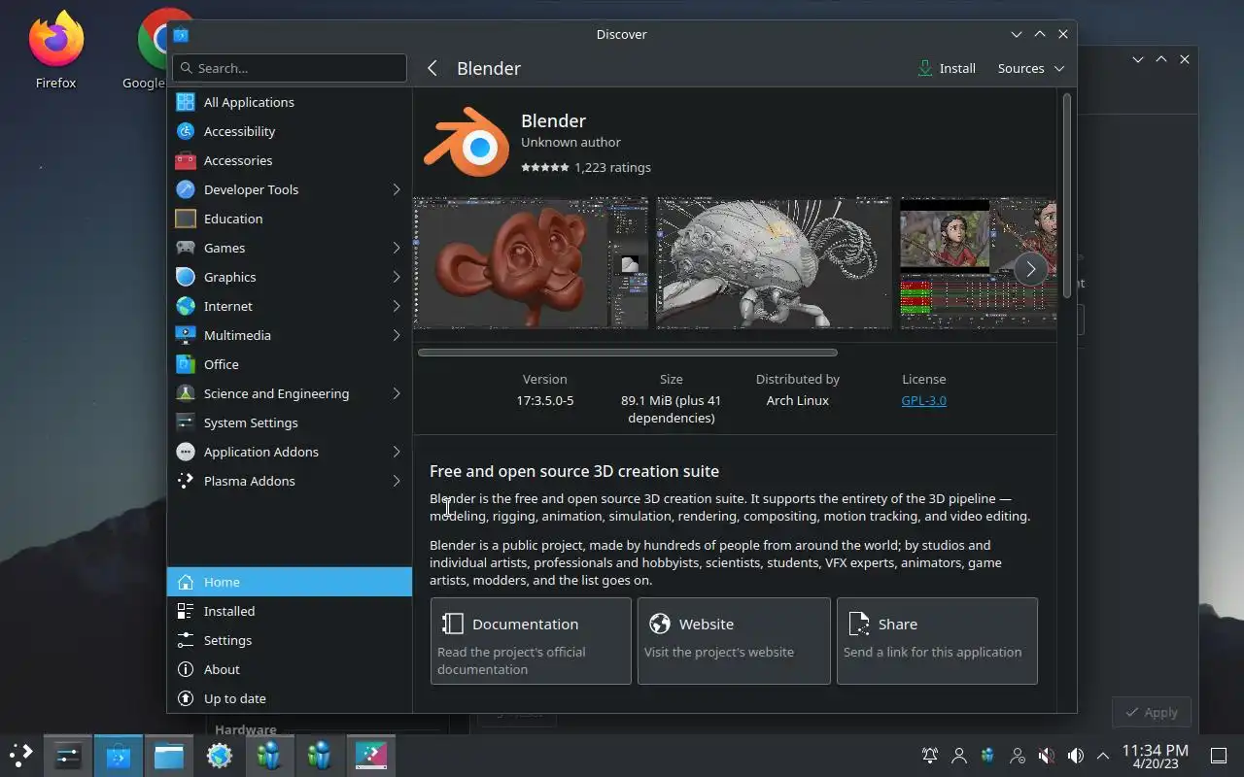
Task: Click the Blender logo icon
Action: 466,144
